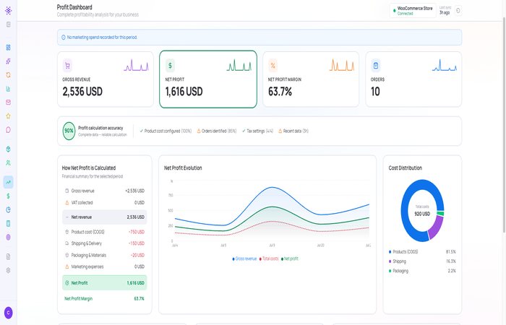Click the 'Net revenue 2,536 USD' row
This screenshot has height=325, width=506.
click(x=105, y=217)
